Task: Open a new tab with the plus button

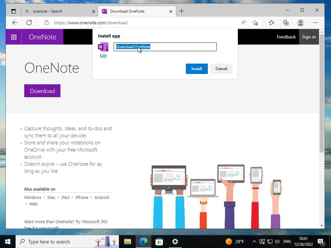Action: click(x=182, y=11)
